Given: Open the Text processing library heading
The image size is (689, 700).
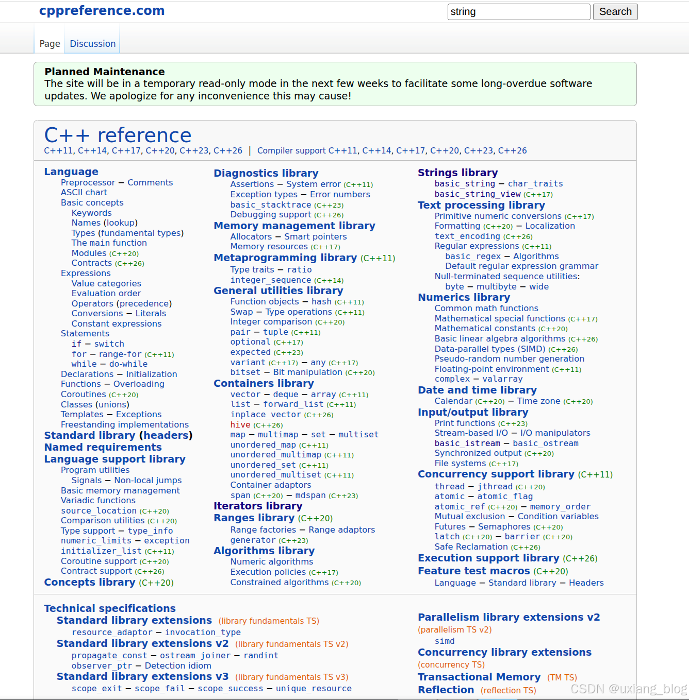Looking at the screenshot, I should (482, 205).
